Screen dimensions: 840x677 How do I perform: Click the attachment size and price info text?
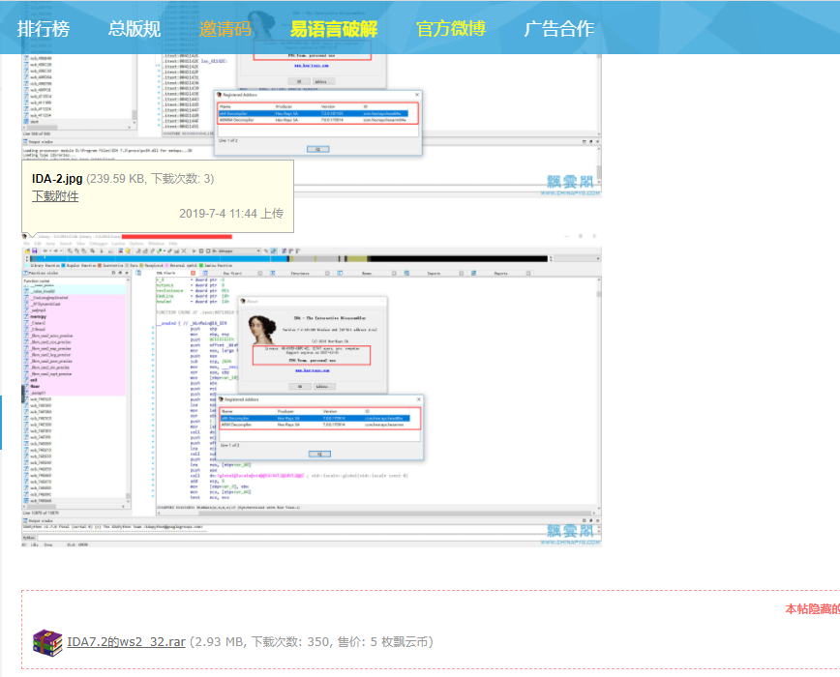(x=312, y=641)
